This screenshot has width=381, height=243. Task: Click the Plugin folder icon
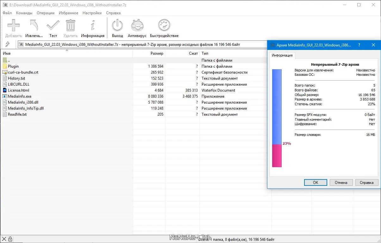(5, 66)
